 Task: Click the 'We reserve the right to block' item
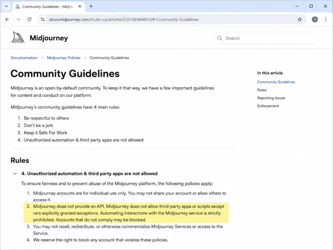[x=100, y=240]
